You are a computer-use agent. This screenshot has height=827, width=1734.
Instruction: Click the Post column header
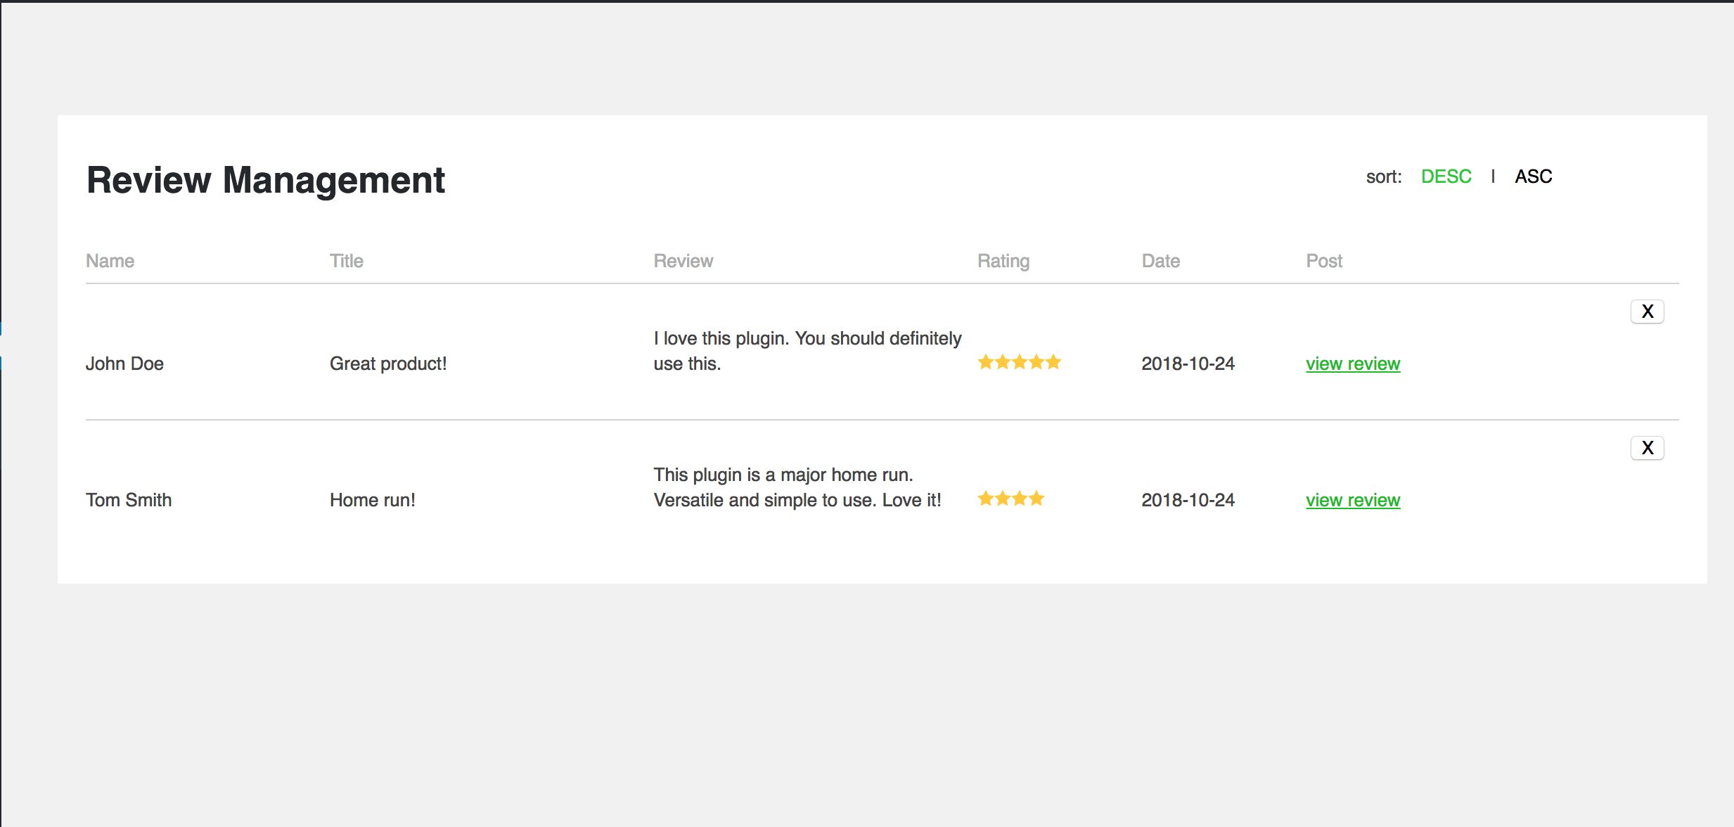click(1324, 261)
